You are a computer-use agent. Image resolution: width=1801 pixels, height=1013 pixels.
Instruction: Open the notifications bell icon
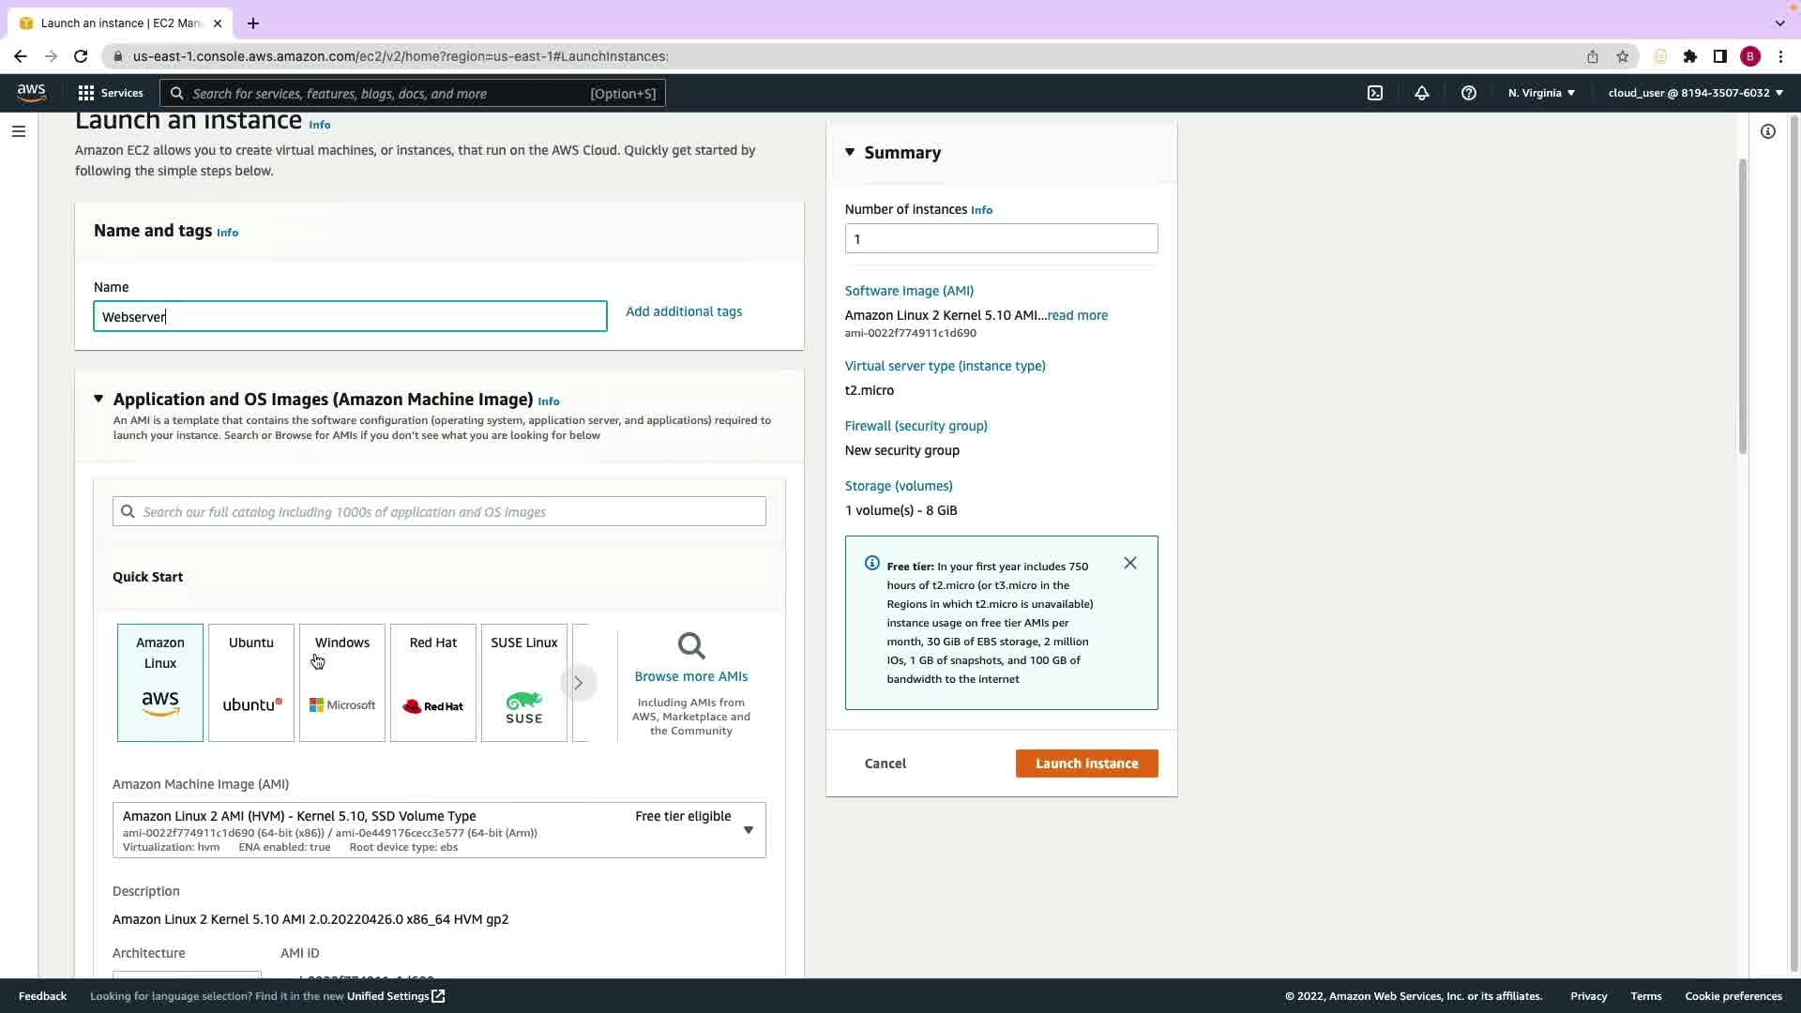click(1422, 93)
